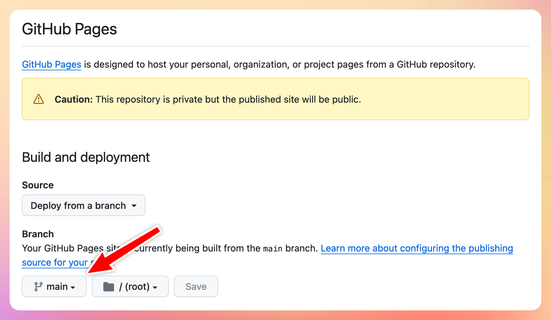Open the Deploy from a branch source selector
The height and width of the screenshot is (320, 551).
(83, 205)
